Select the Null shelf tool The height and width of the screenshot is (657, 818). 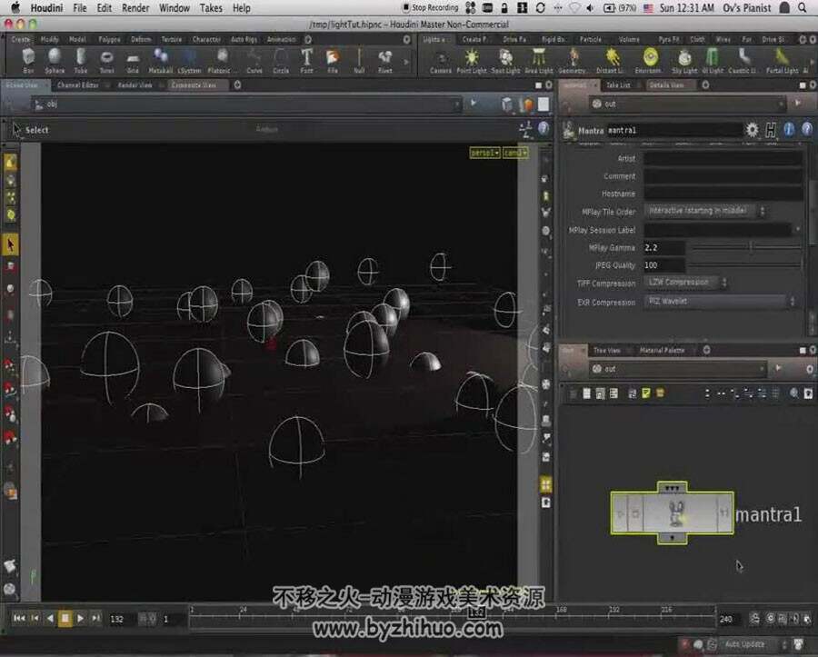(x=359, y=61)
